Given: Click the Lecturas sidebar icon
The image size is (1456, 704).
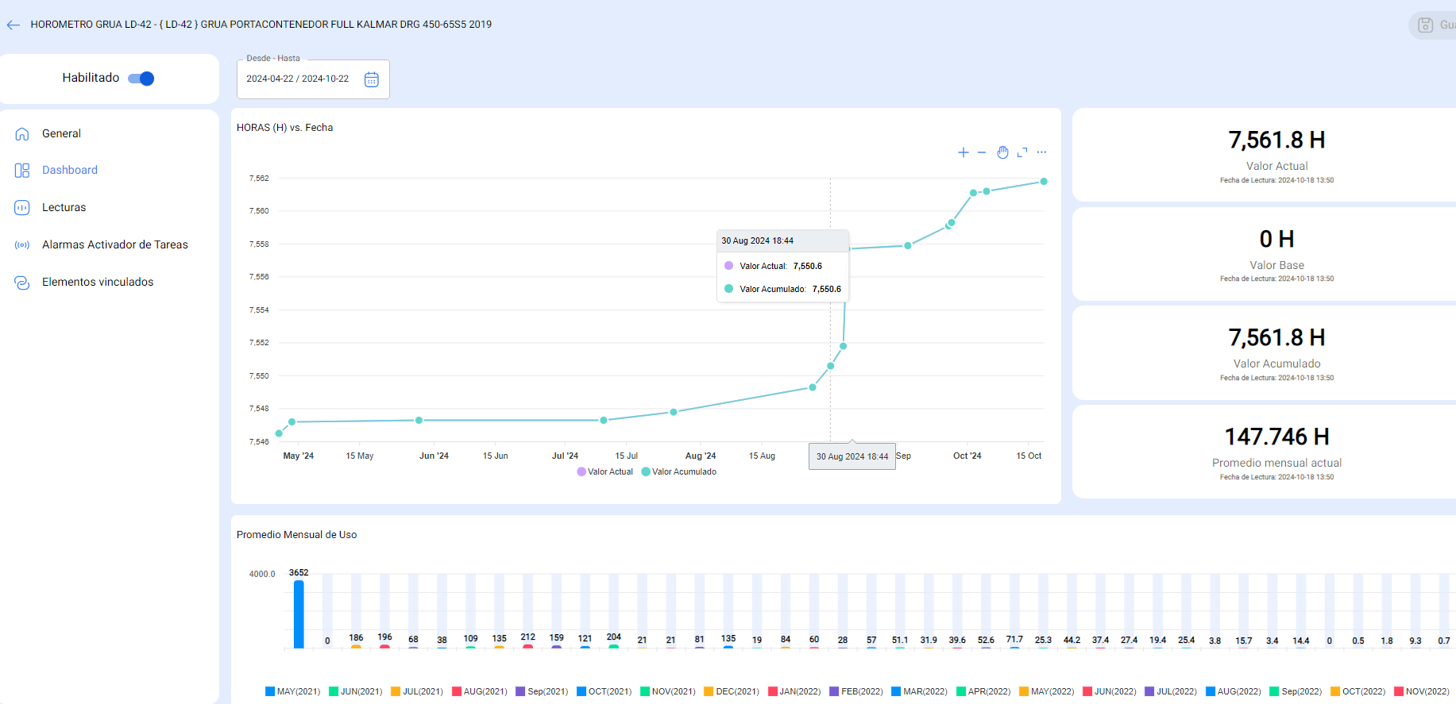Looking at the screenshot, I should pos(22,208).
